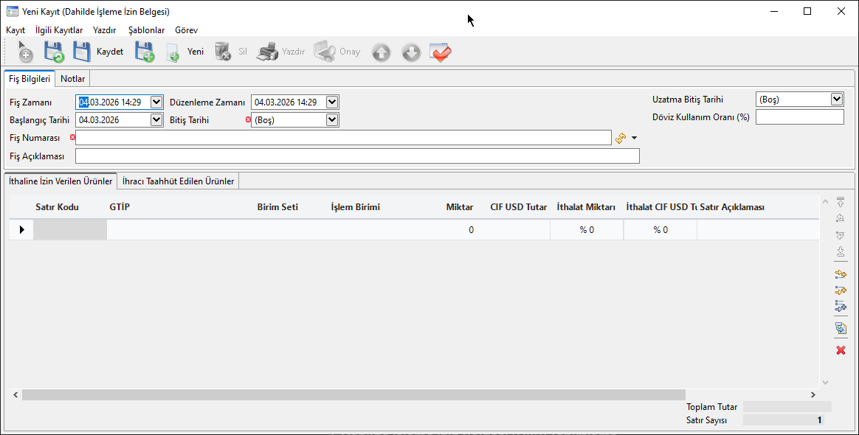859x435 pixels.
Task: Click the yellow refresh icon beside Fiş Numarası
Action: (x=621, y=138)
